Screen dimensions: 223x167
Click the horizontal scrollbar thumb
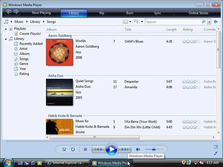pyautogui.click(x=95, y=137)
